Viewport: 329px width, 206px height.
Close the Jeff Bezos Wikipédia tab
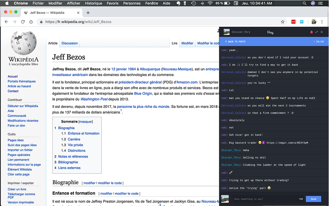[78, 13]
